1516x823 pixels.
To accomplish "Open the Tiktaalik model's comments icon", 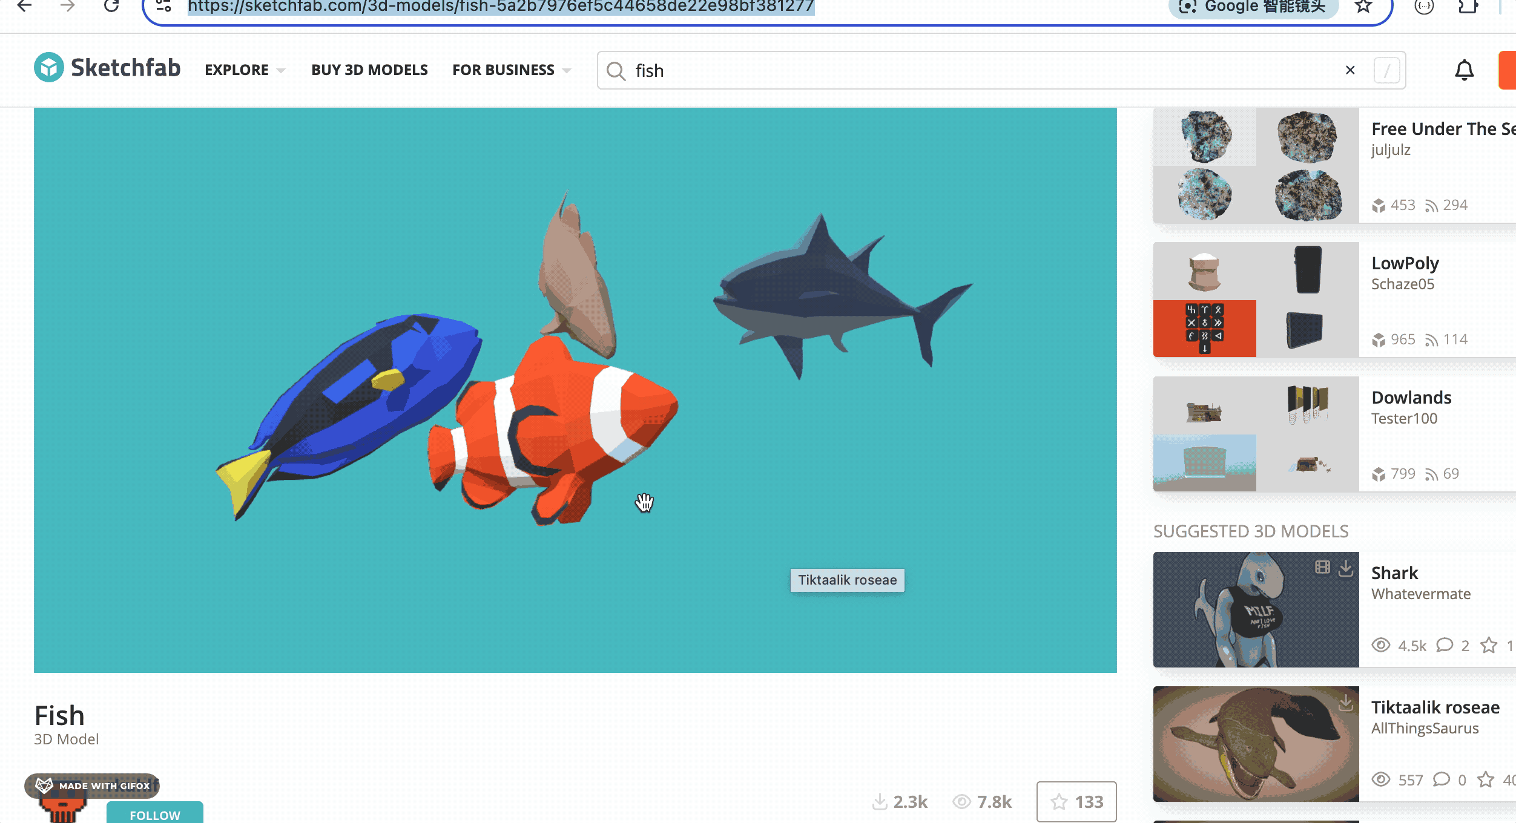I will [x=1442, y=779].
